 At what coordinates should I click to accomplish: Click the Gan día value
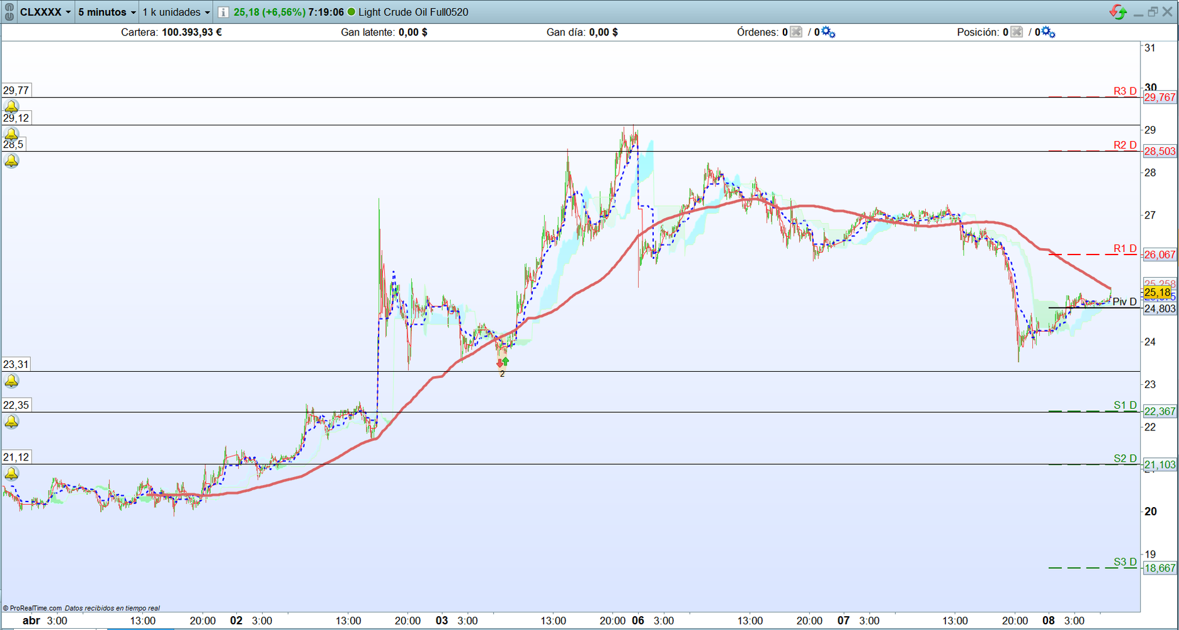603,32
